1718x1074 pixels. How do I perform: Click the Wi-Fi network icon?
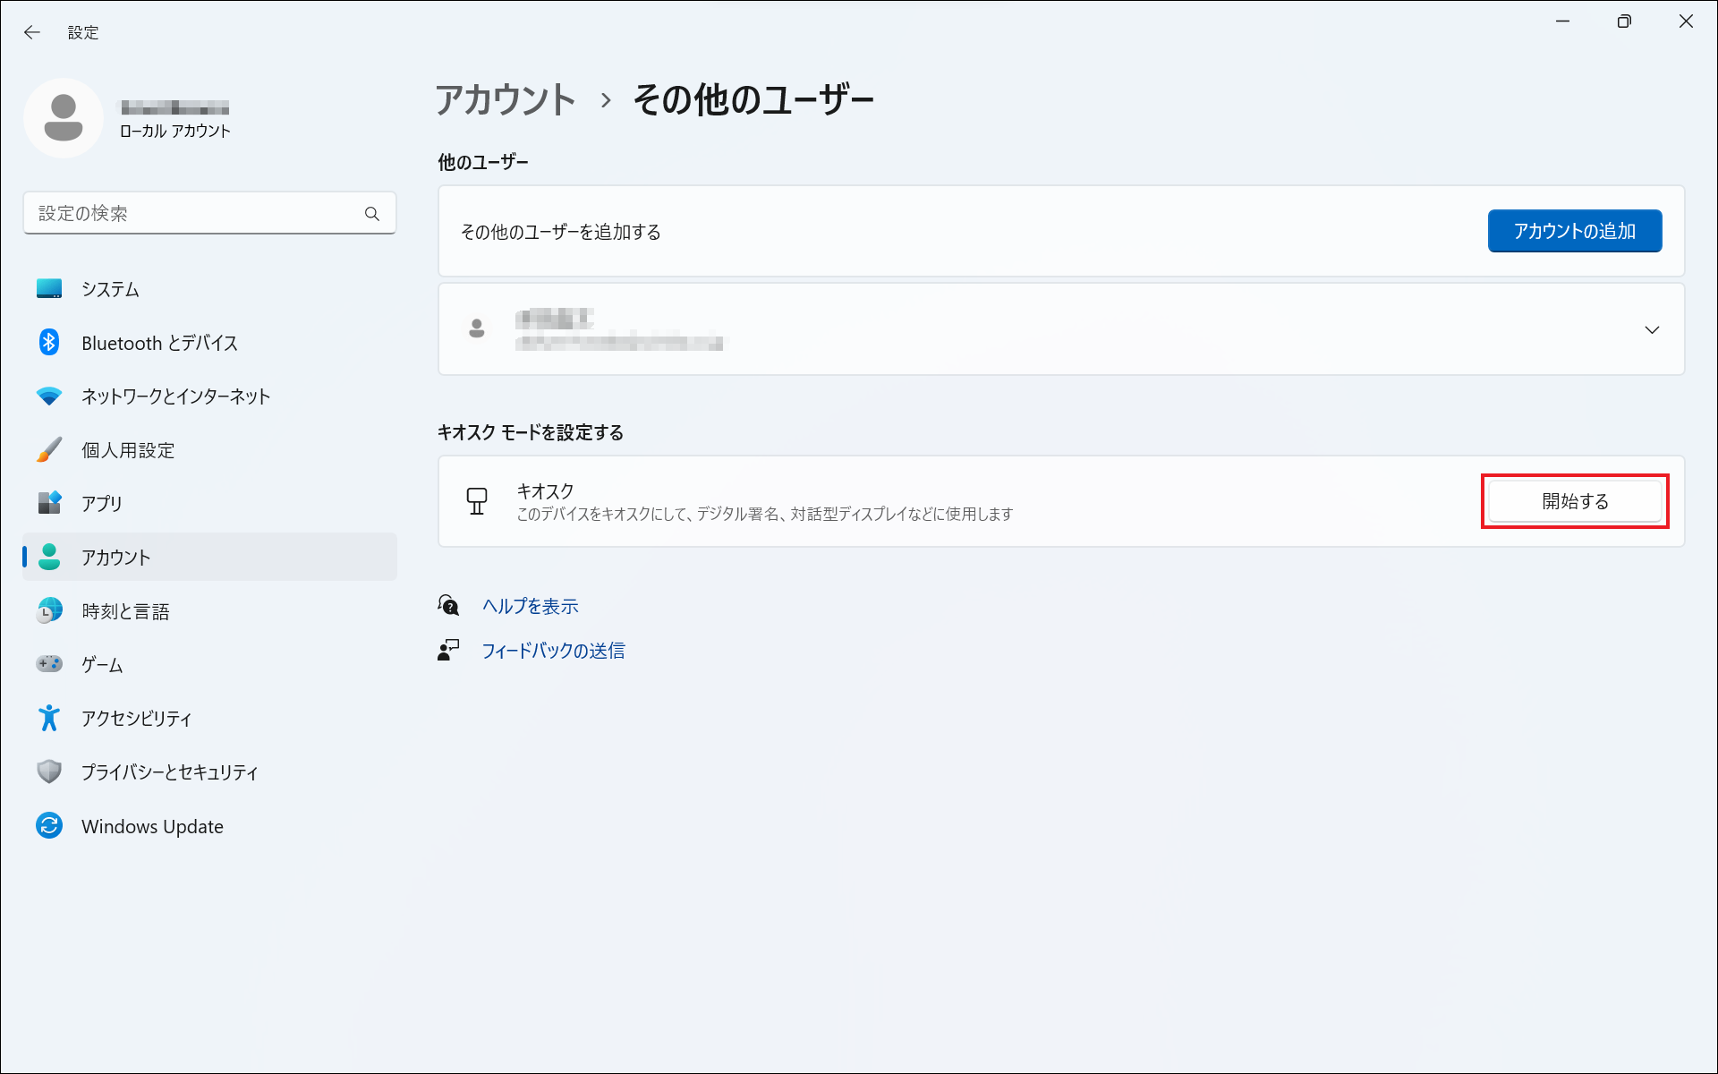(49, 396)
